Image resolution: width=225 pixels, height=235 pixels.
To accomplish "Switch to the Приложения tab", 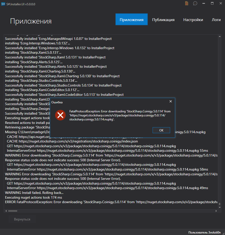I will [x=132, y=20].
